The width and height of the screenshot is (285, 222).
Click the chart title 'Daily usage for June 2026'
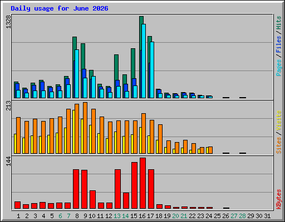(x=60, y=8)
